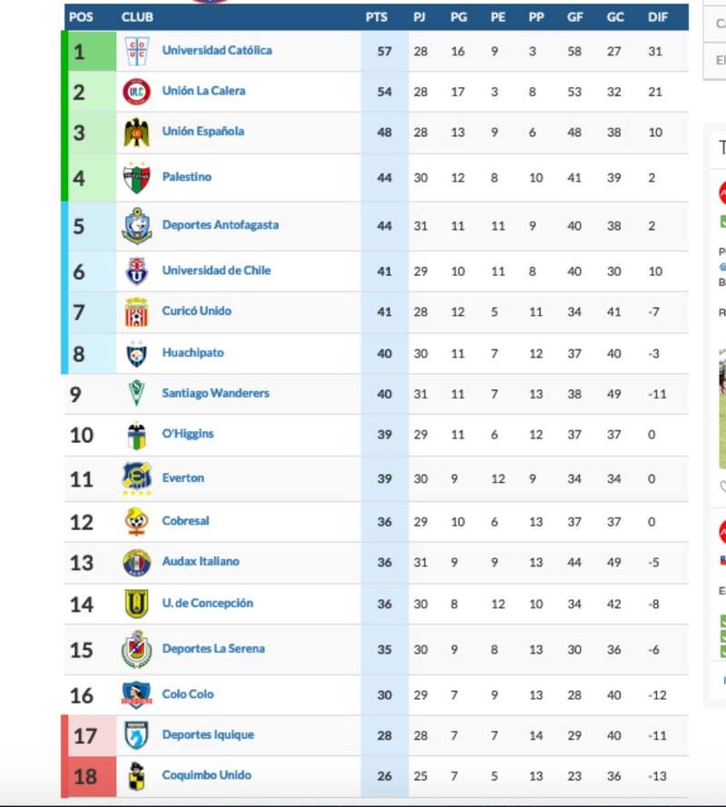Open the Deportes Iquique team link
The image size is (726, 807).
pyautogui.click(x=208, y=735)
